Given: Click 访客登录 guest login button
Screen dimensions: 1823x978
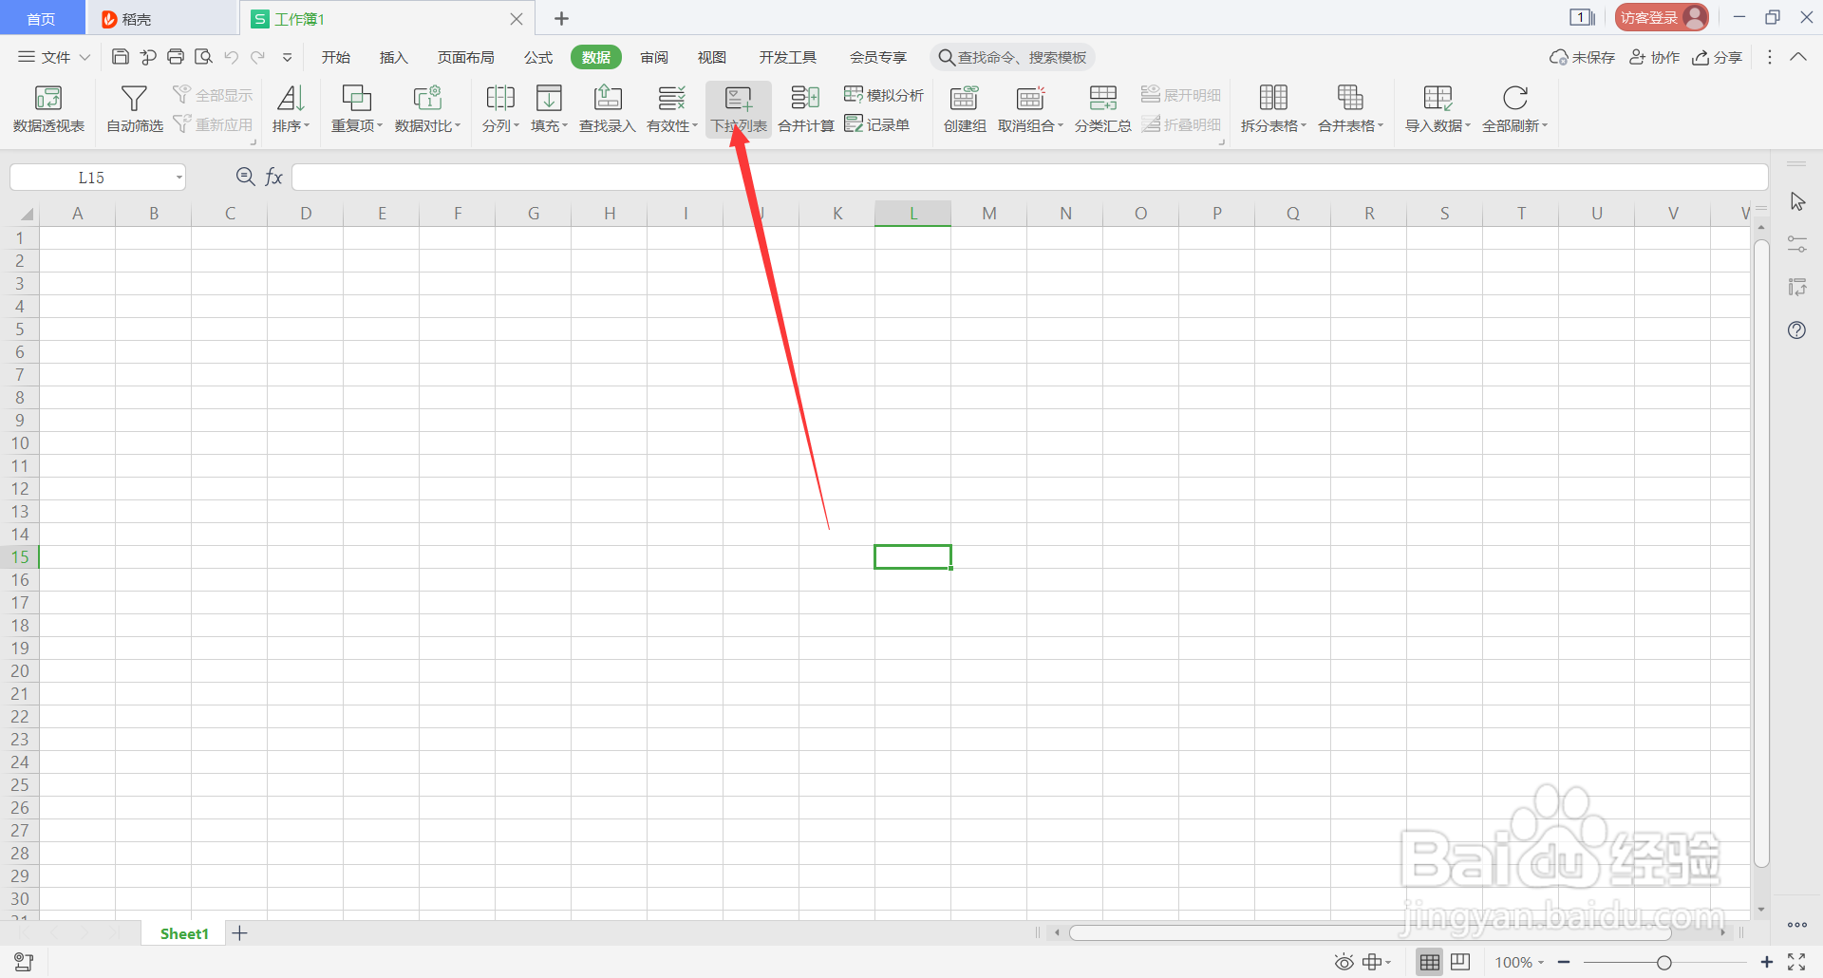Looking at the screenshot, I should [x=1662, y=17].
